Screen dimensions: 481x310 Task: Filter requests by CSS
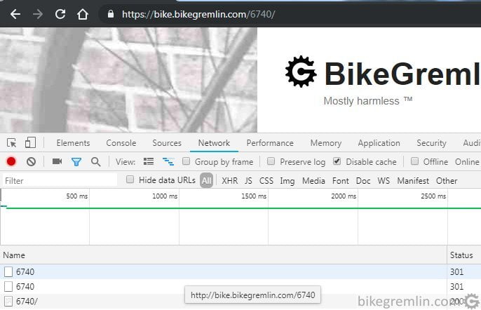click(x=266, y=180)
